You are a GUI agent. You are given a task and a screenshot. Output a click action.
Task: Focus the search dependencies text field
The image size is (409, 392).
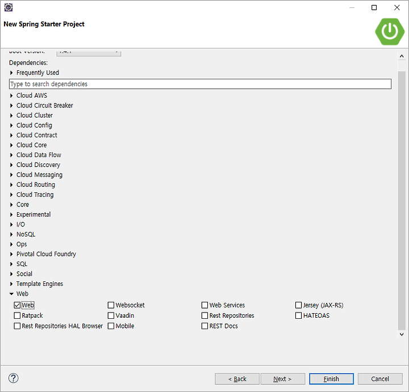point(200,84)
